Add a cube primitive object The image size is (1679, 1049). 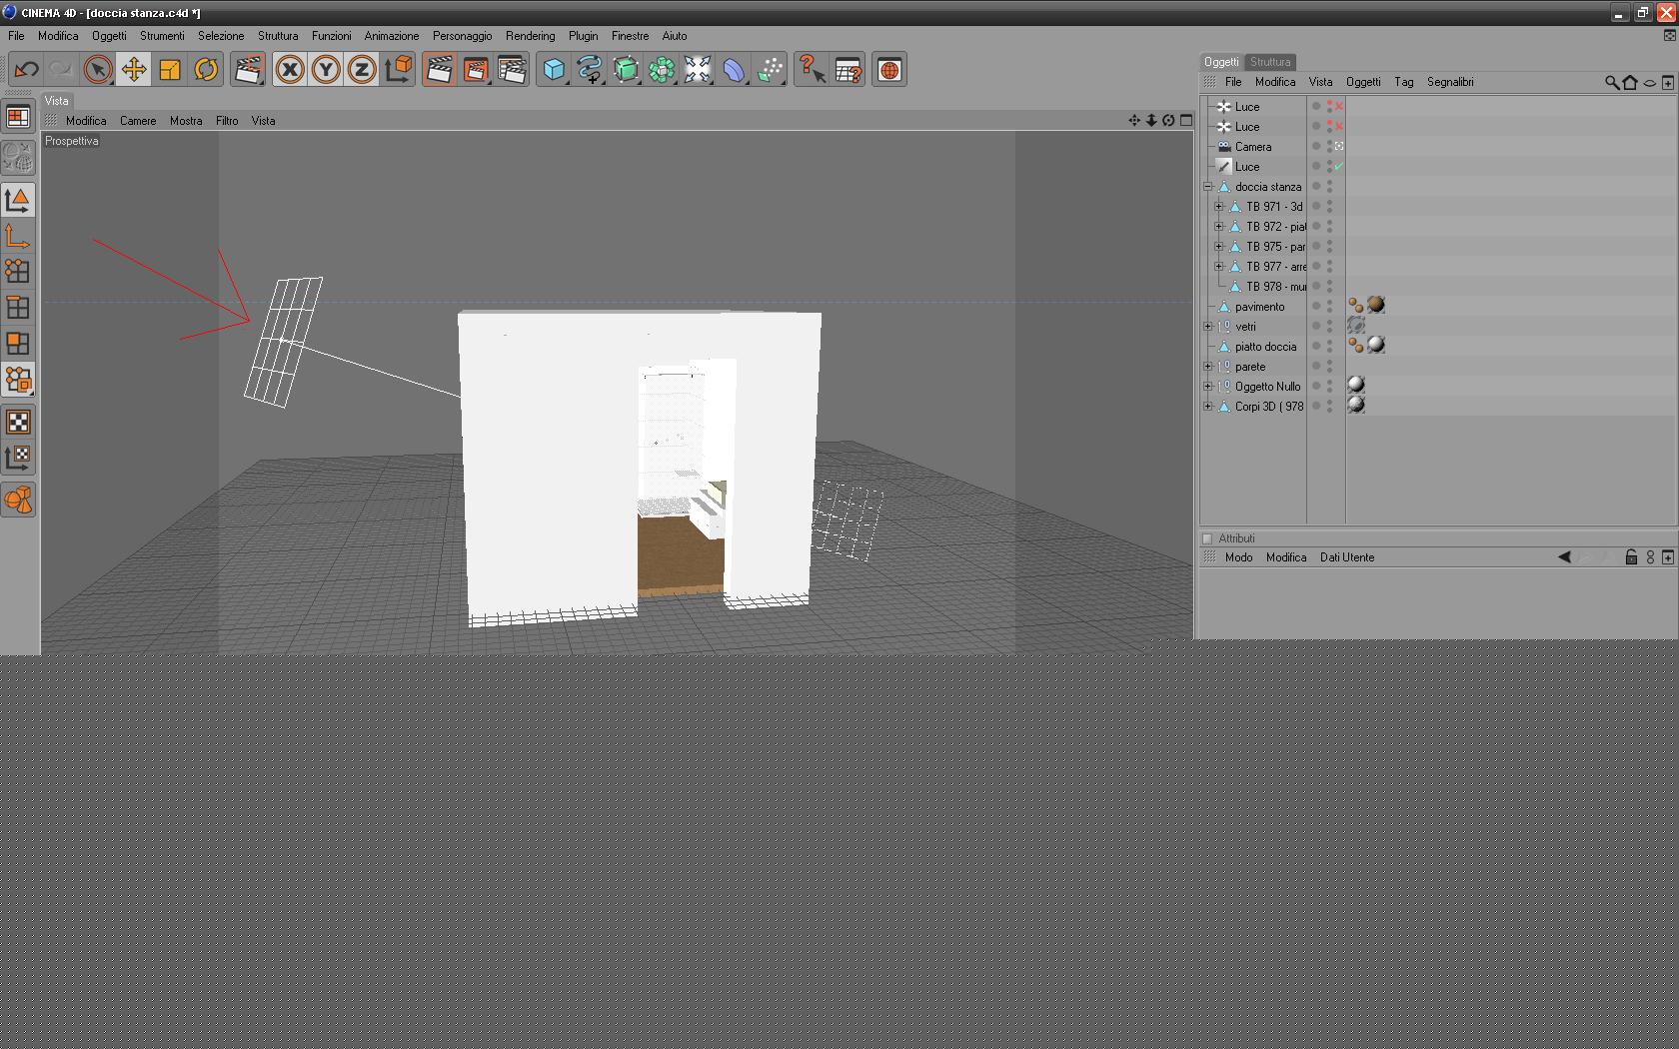pyautogui.click(x=554, y=70)
